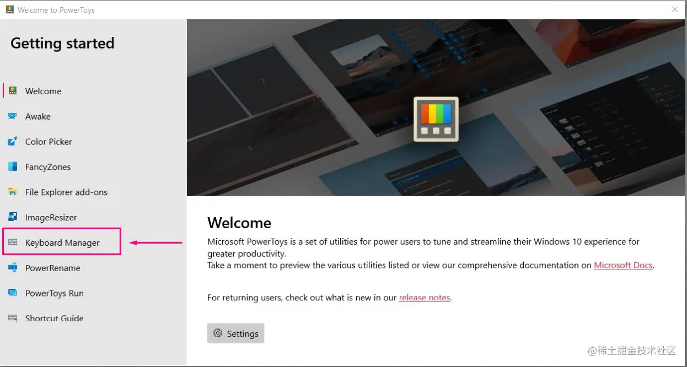687x367 pixels.
Task: Click the Keyboard Manager keyboard icon
Action: [x=13, y=242]
